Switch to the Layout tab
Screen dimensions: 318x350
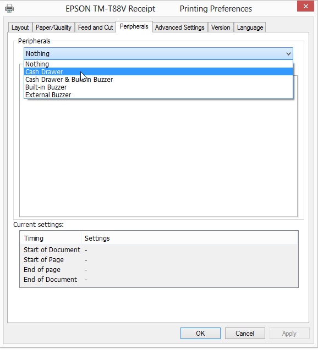coord(20,27)
